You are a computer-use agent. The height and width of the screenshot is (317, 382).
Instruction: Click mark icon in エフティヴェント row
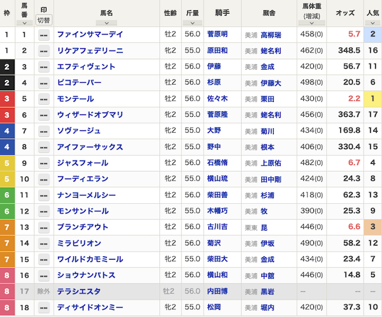tap(44, 67)
